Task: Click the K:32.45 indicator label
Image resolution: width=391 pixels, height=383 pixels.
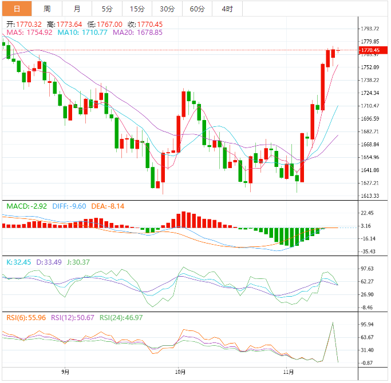Action: pyautogui.click(x=19, y=262)
